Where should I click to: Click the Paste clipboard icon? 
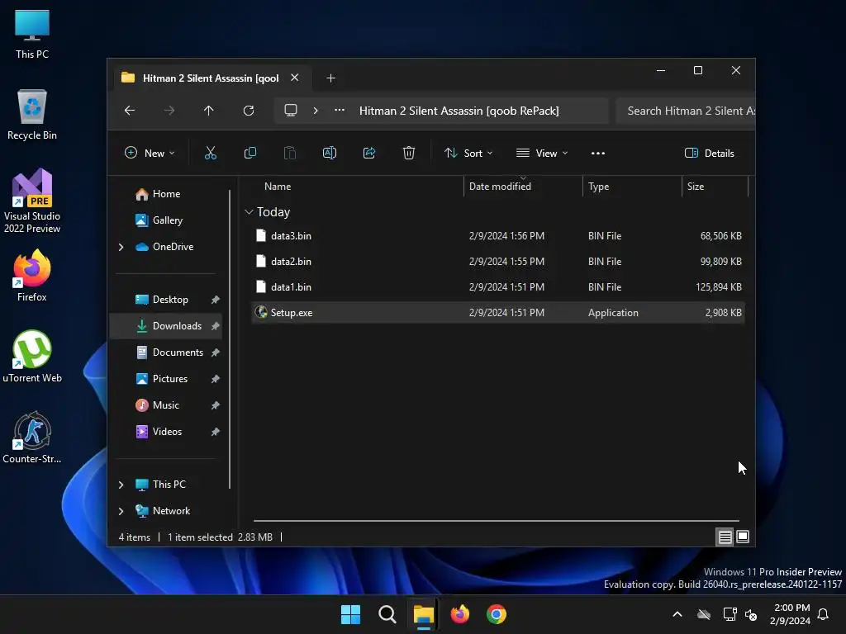(290, 153)
